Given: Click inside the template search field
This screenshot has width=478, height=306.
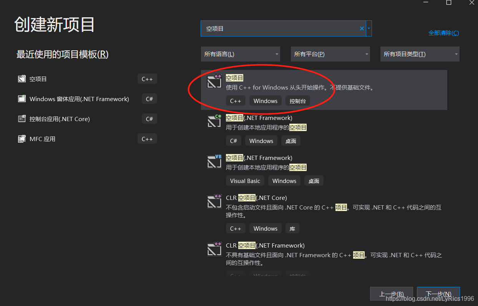Looking at the screenshot, I should pos(280,28).
